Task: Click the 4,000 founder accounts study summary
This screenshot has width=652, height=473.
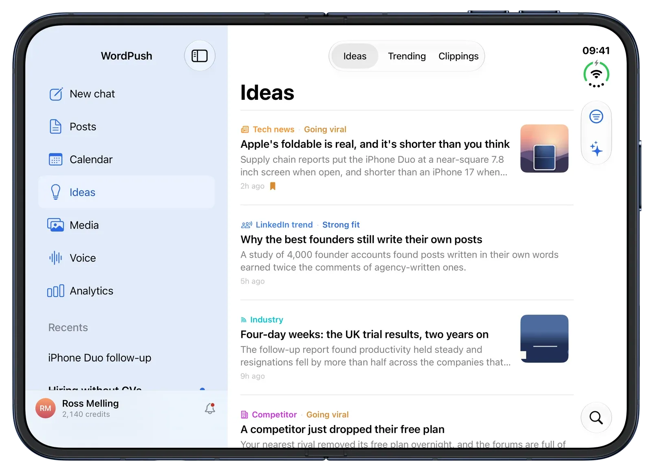Action: pyautogui.click(x=399, y=261)
